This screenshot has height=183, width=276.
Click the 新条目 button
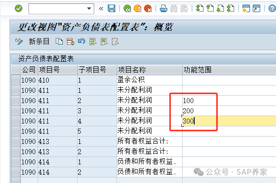pos(39,42)
